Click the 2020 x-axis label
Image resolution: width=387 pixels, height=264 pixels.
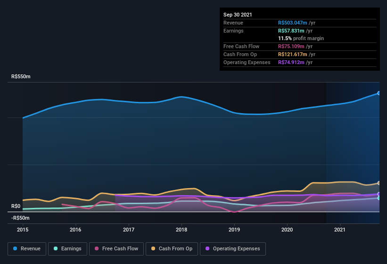point(287,230)
